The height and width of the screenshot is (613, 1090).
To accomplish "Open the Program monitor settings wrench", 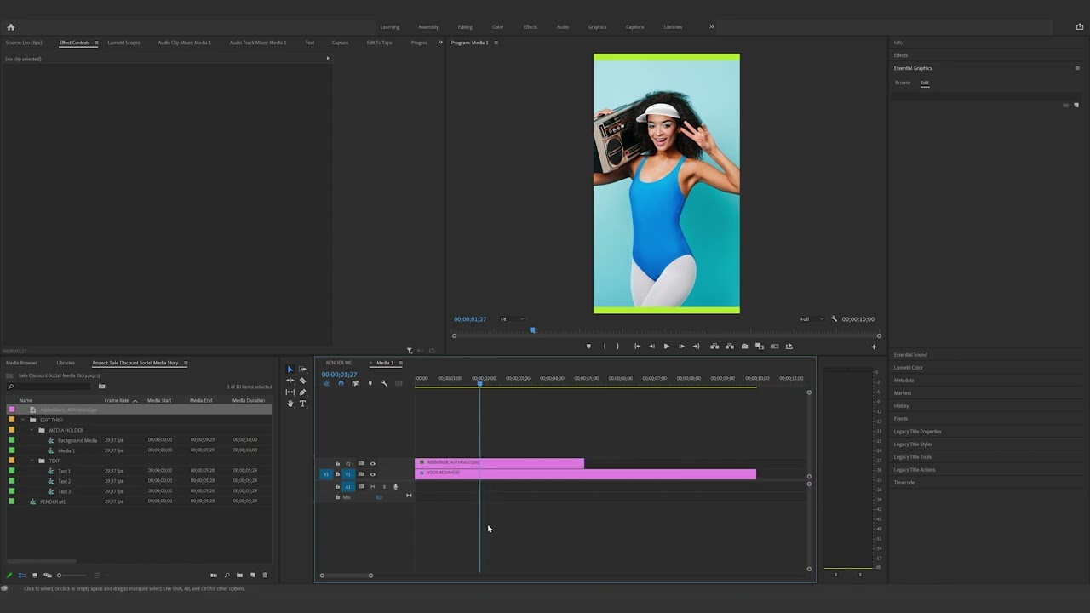I will [834, 319].
